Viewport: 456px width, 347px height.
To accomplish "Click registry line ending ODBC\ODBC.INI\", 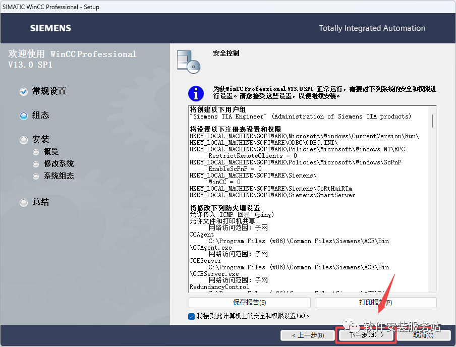I will 263,143.
